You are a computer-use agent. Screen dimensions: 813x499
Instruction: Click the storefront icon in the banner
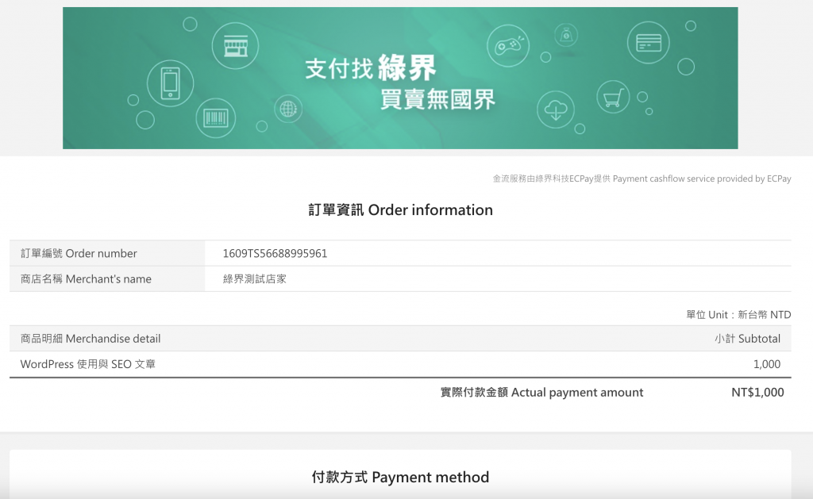click(235, 45)
